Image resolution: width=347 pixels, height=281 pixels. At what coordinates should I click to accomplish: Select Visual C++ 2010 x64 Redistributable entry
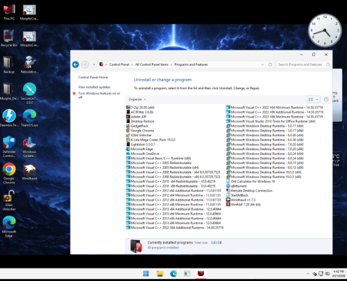coord(171,181)
